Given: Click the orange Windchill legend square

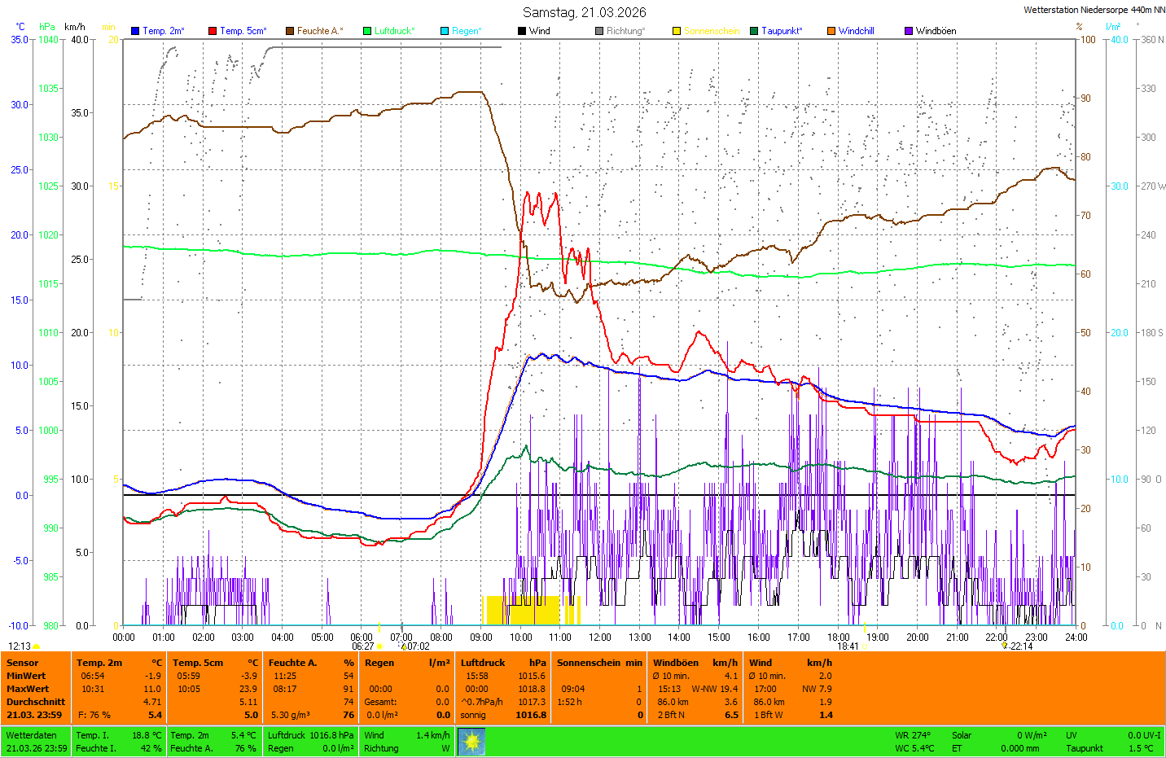Looking at the screenshot, I should point(831,31).
